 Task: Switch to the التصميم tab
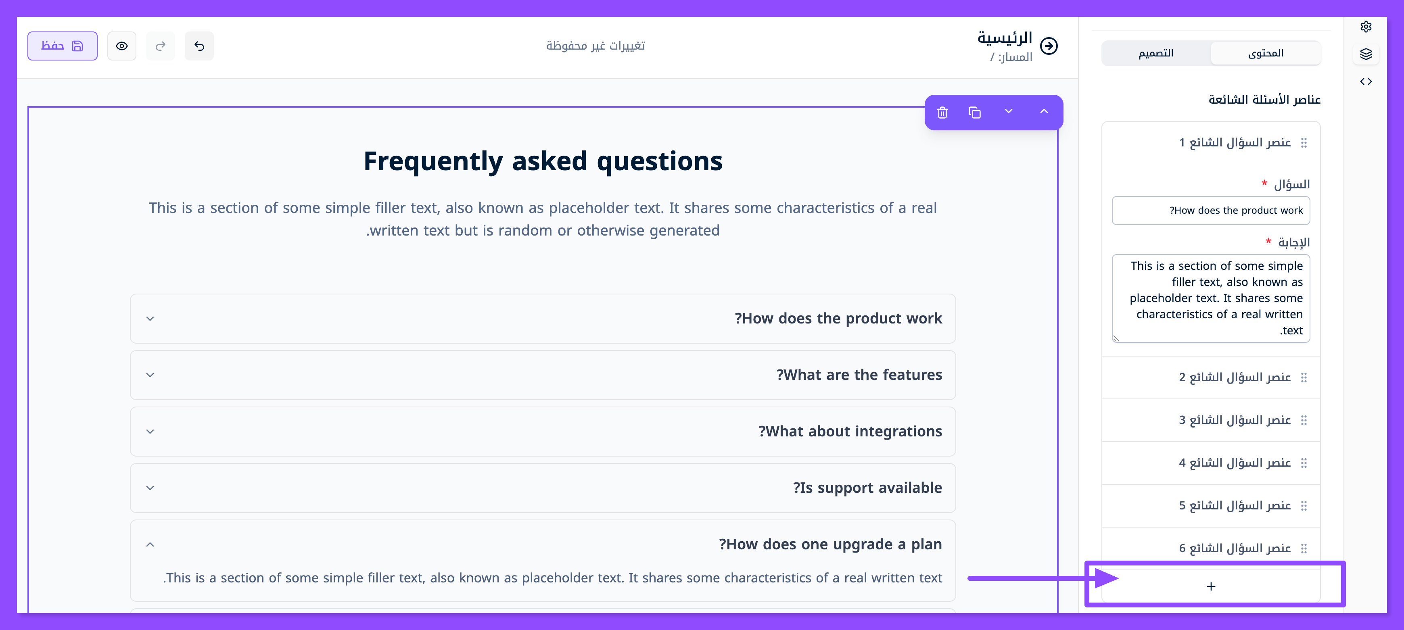point(1156,53)
